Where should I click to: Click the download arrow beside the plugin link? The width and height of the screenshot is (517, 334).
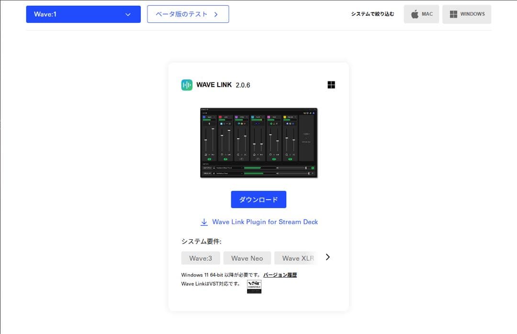pos(204,222)
